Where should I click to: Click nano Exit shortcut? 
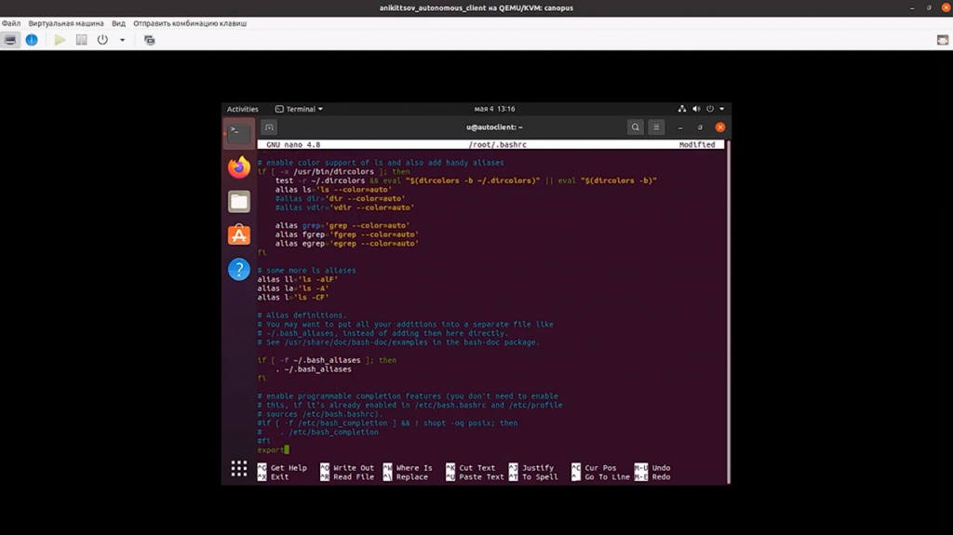(274, 477)
